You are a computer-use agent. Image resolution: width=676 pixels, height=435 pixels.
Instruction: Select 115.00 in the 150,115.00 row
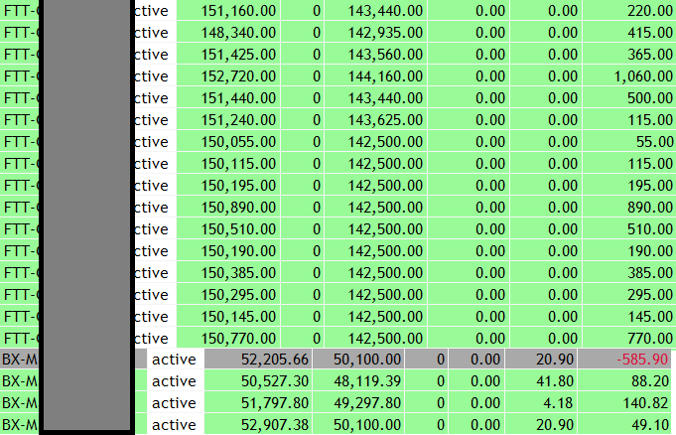pos(629,164)
